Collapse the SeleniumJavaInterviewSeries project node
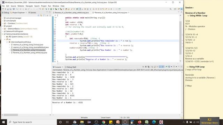The width and height of the screenshot is (223, 125). pos(2,34)
